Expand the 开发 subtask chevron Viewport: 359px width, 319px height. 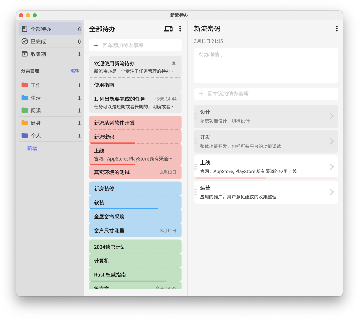[x=332, y=141]
